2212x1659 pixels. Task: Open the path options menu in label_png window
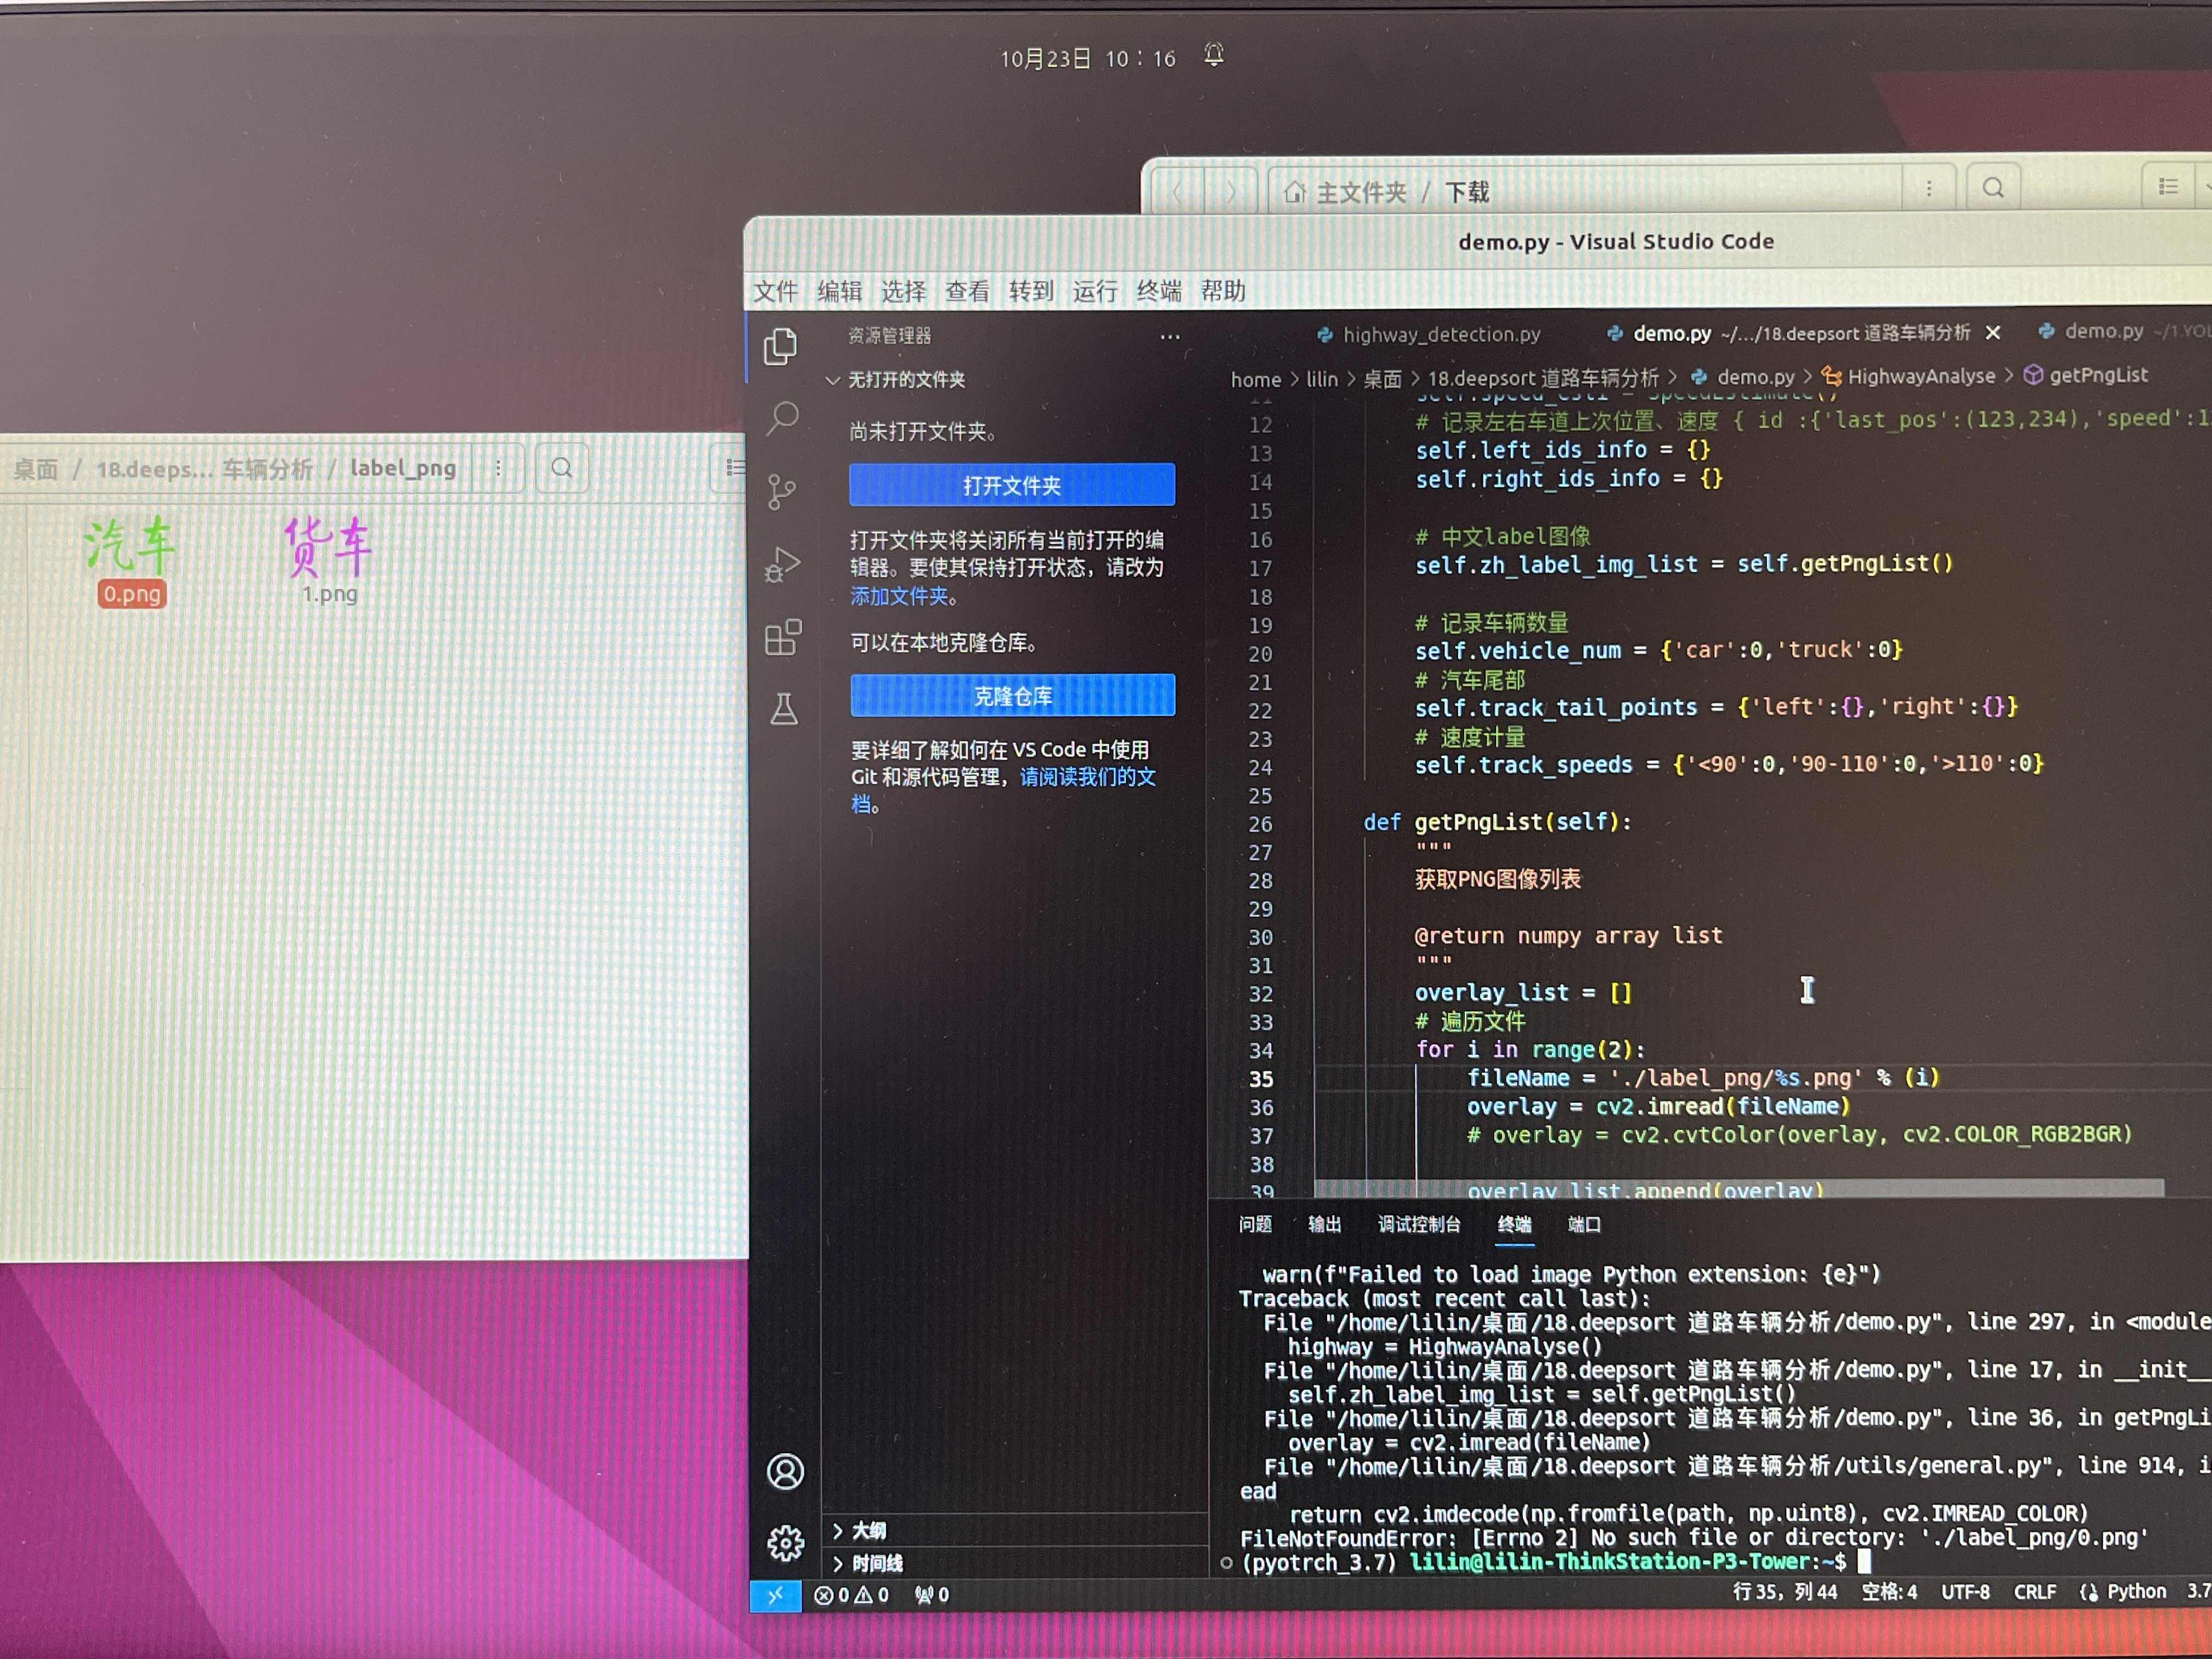(498, 469)
